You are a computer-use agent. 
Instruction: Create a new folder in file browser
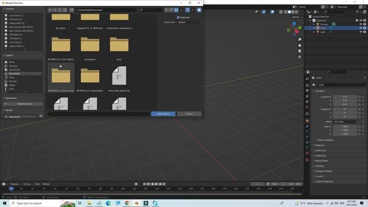click(x=71, y=10)
